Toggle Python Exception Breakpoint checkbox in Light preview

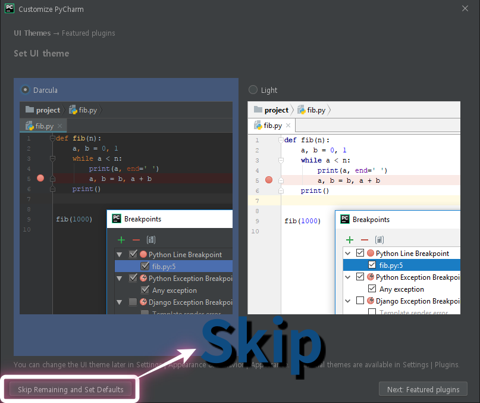click(x=360, y=277)
